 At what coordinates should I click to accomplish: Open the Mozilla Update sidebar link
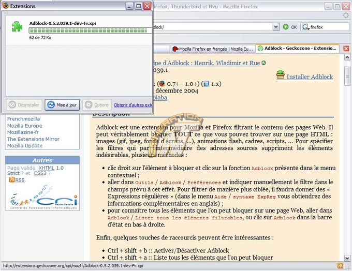pos(25,146)
